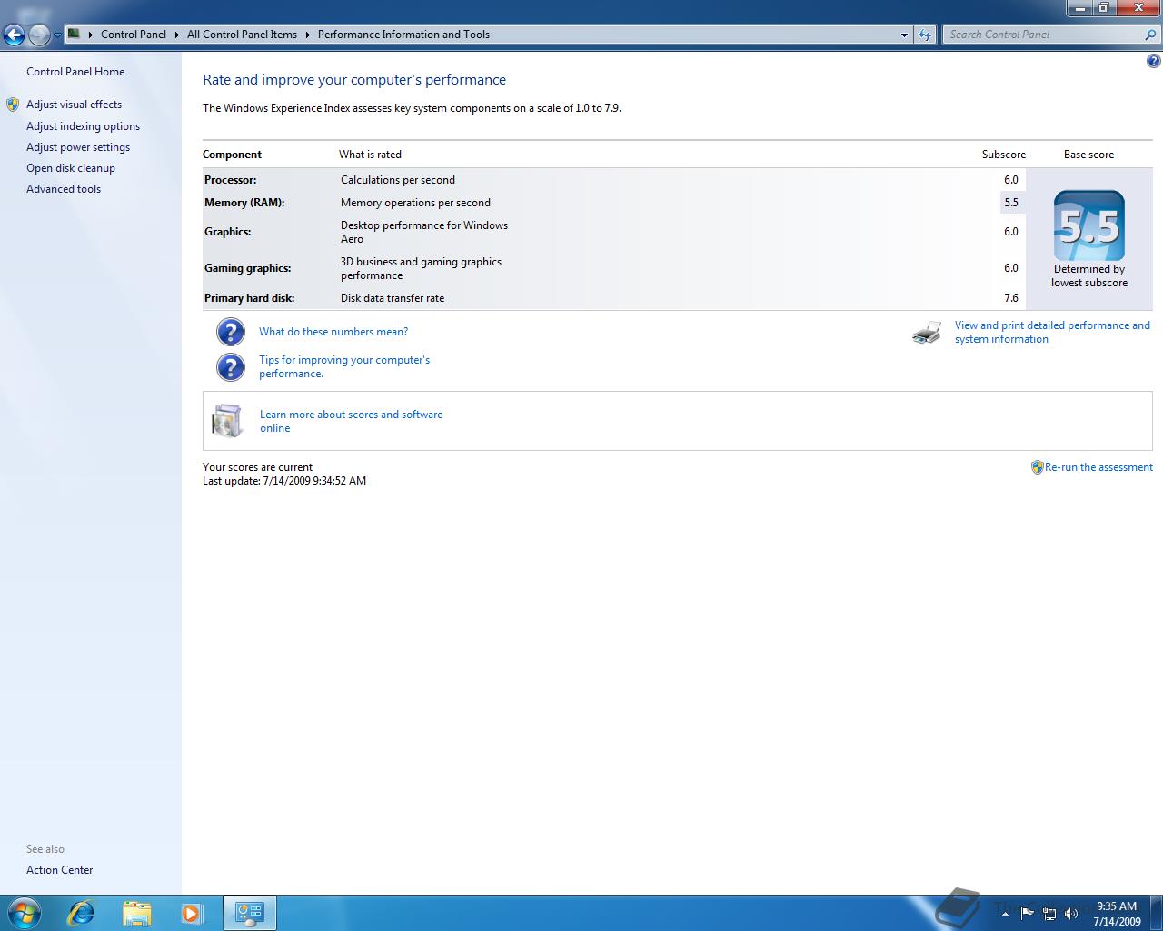Click the Forward navigation arrow

point(39,35)
